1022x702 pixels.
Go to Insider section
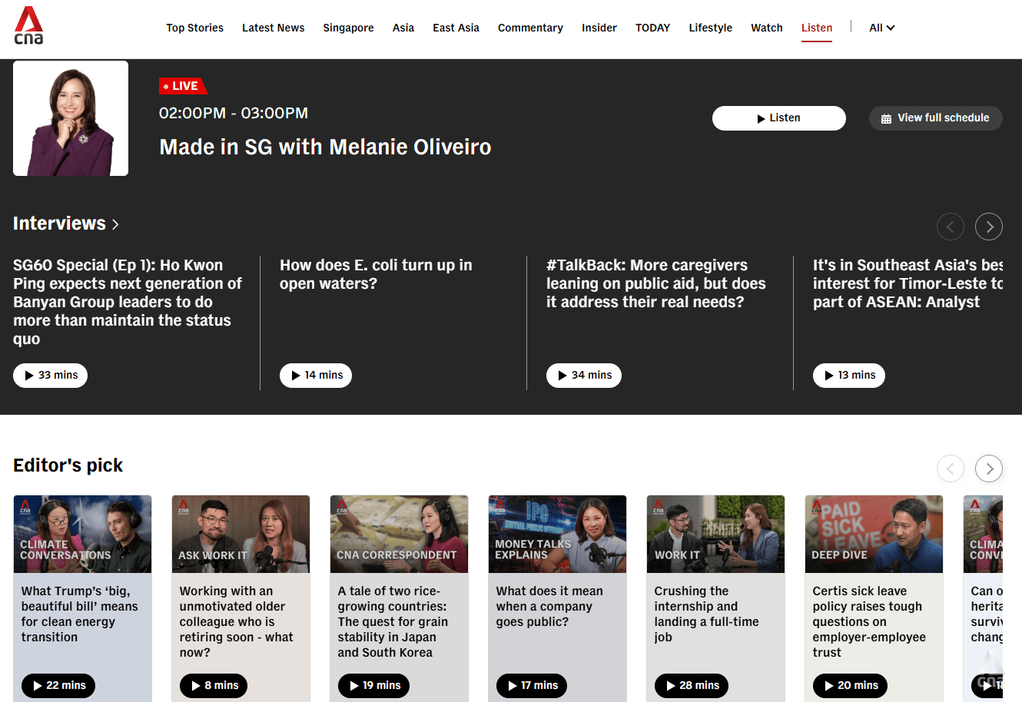tap(599, 28)
